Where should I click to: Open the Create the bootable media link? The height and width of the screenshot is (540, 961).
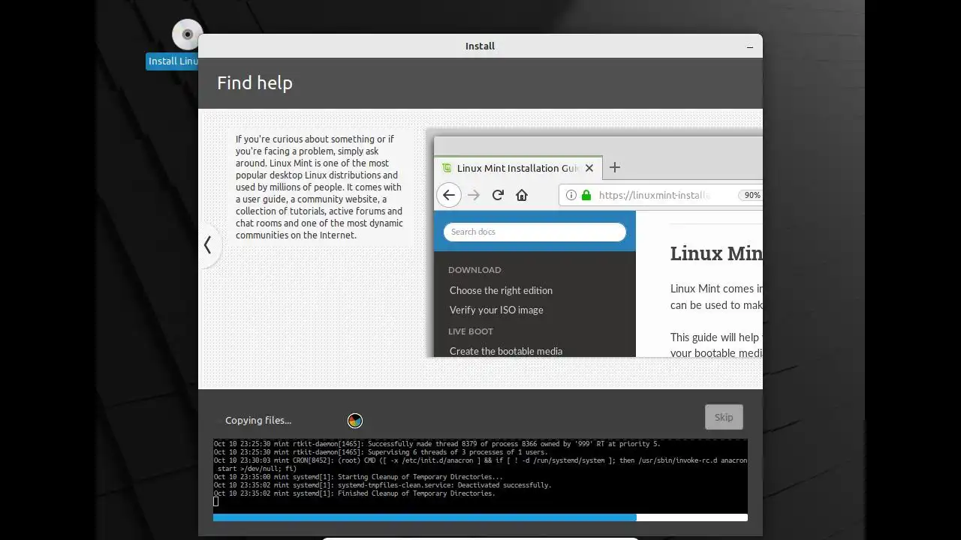pyautogui.click(x=506, y=351)
